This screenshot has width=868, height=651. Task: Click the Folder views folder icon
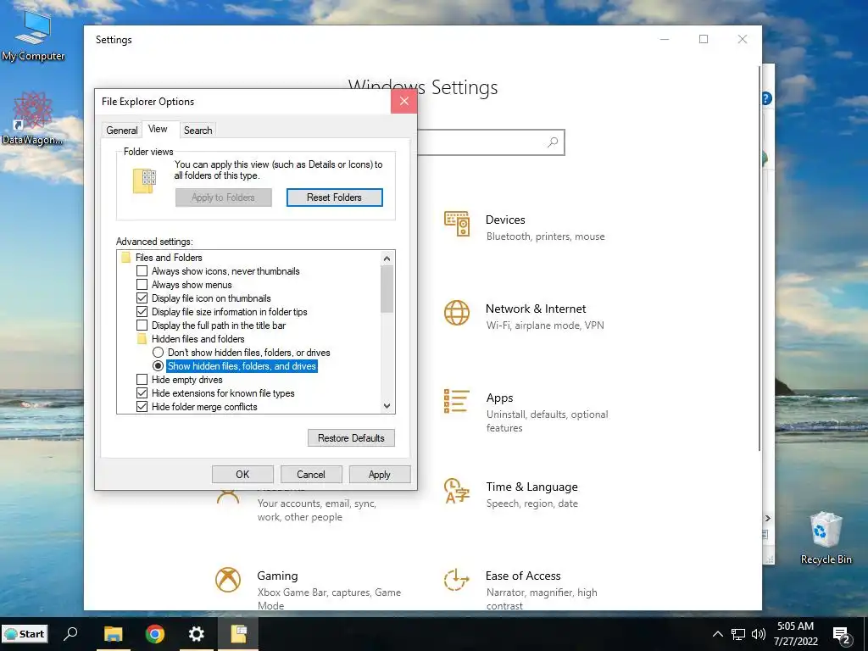click(x=144, y=181)
